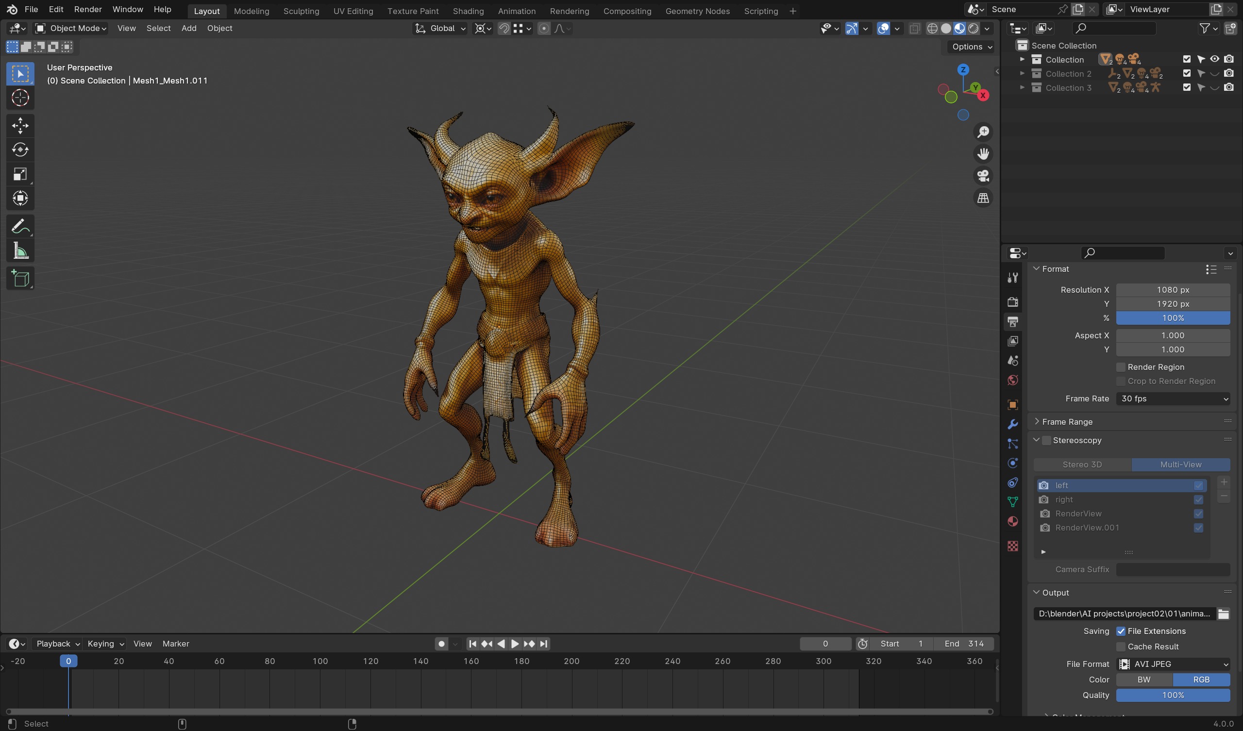Screen dimensions: 1243x731
Task: Toggle Collection 2 exclude checkbox
Action: coord(1187,73)
